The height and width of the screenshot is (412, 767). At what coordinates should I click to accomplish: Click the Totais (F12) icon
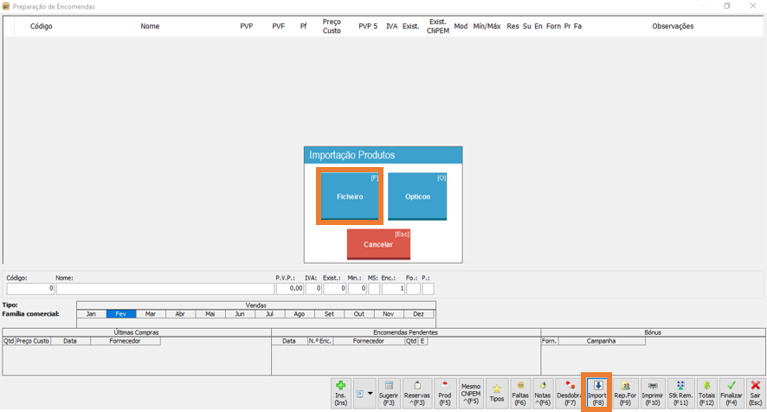click(707, 393)
